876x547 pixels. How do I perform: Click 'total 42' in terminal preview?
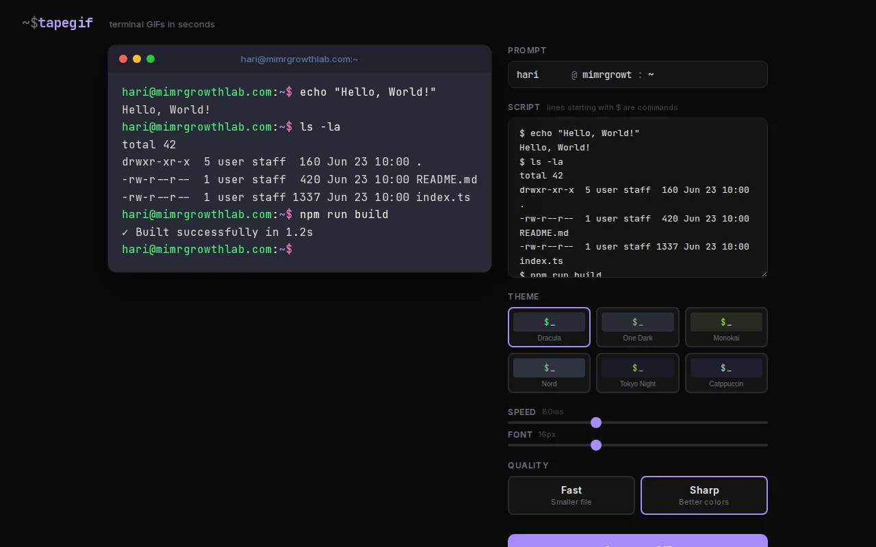point(149,144)
